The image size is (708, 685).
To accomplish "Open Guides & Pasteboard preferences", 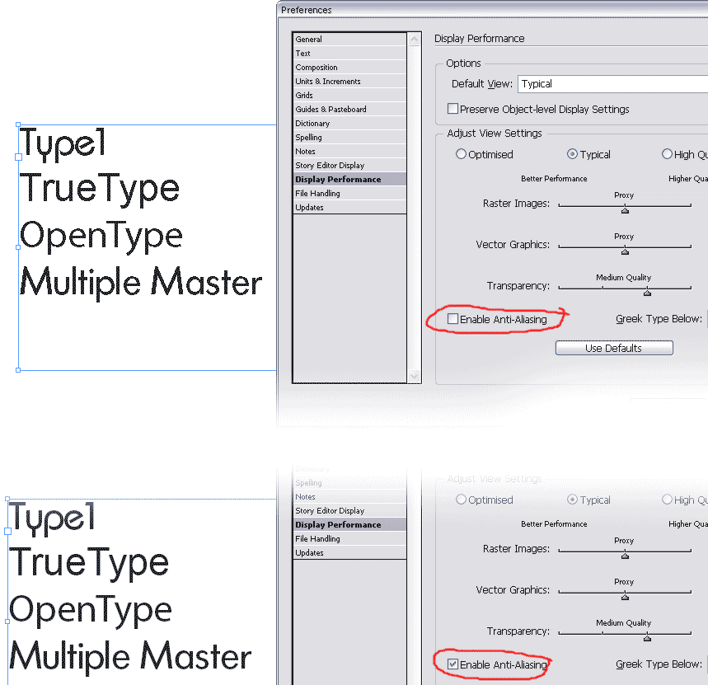I will coord(350,110).
